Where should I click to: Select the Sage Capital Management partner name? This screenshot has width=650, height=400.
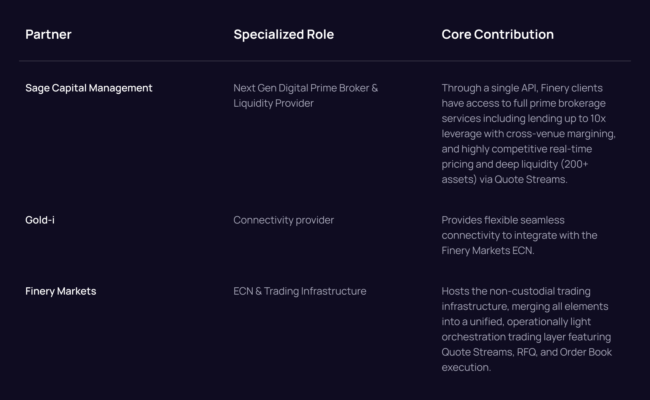pos(89,88)
